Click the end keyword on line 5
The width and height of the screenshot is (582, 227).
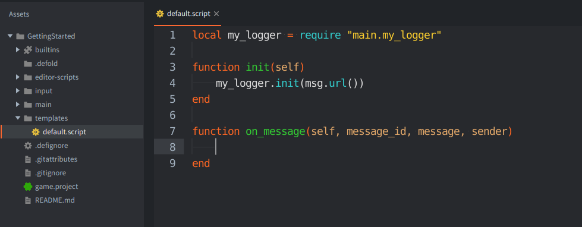point(201,99)
